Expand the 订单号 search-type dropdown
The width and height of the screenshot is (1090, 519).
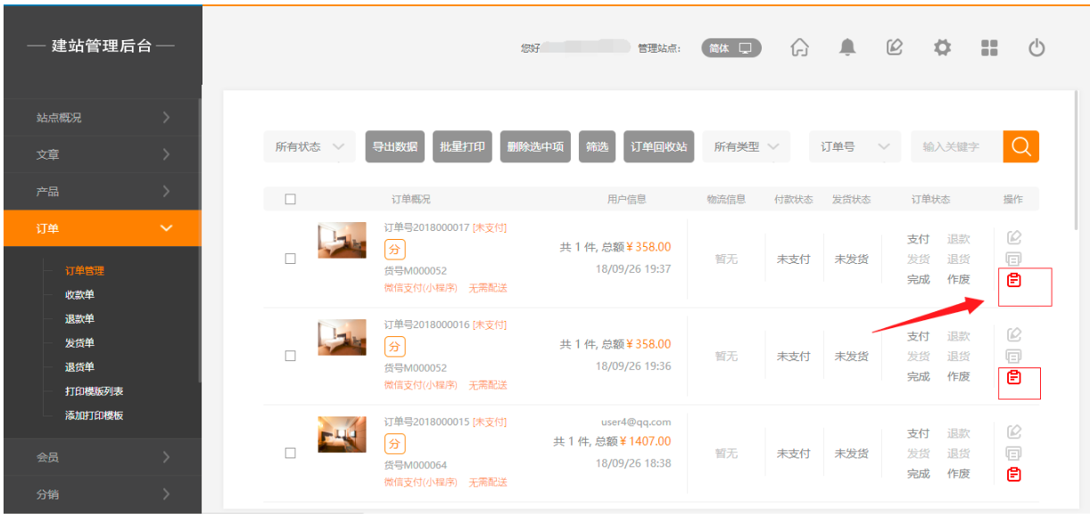tap(854, 147)
